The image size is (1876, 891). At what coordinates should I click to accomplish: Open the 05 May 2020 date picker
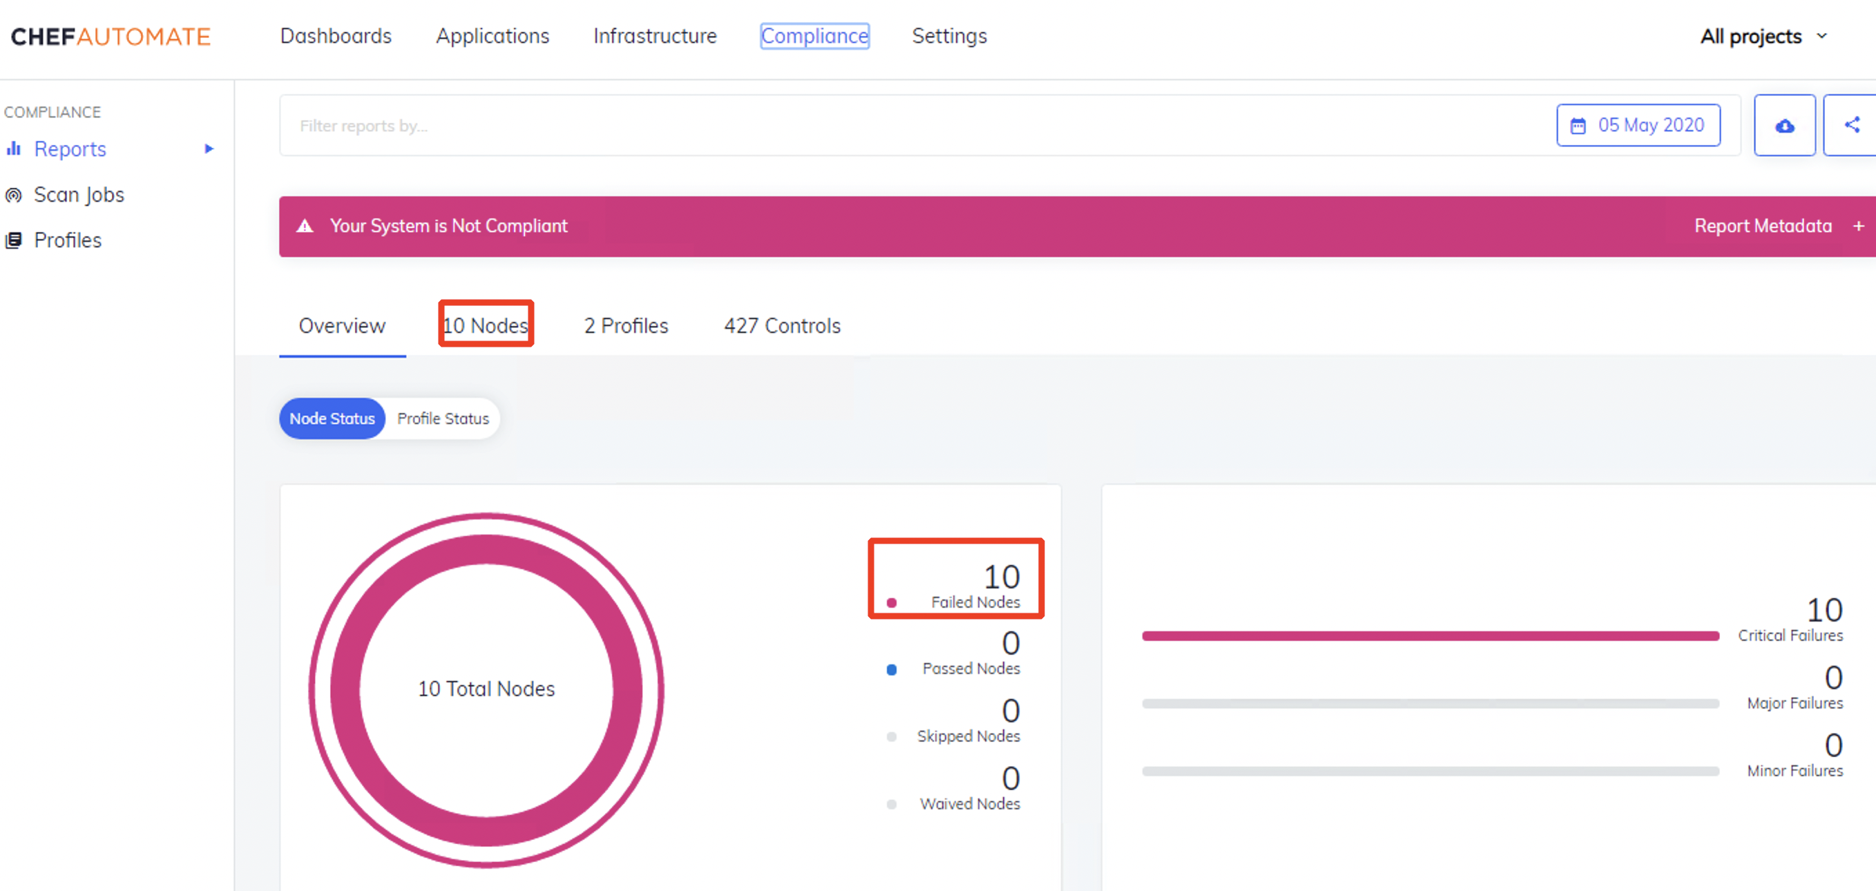point(1638,125)
